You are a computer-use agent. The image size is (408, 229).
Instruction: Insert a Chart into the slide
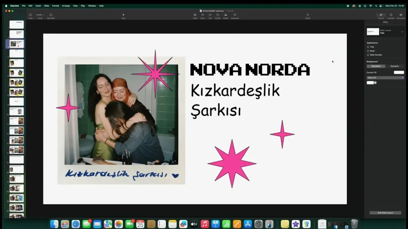202,16
